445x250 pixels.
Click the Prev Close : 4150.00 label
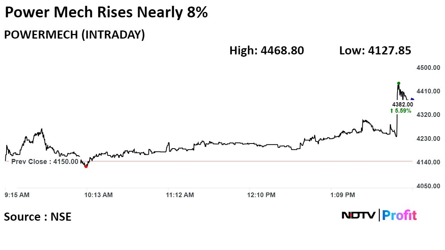point(44,162)
